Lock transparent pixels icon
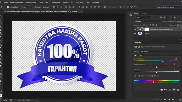Screen dimensions: 182x102 point(144,25)
